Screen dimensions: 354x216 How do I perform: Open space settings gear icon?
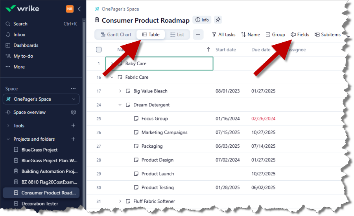point(74,112)
